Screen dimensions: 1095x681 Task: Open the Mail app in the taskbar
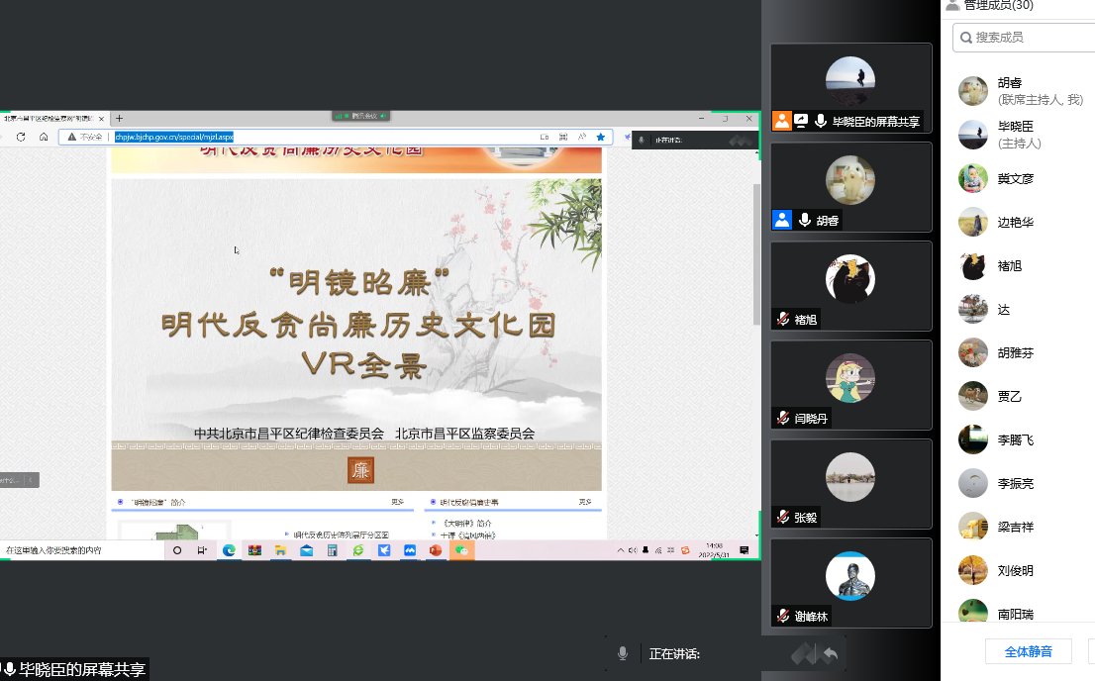tap(307, 550)
